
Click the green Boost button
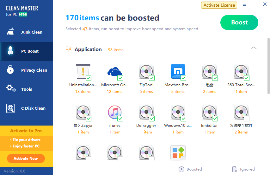(x=239, y=23)
